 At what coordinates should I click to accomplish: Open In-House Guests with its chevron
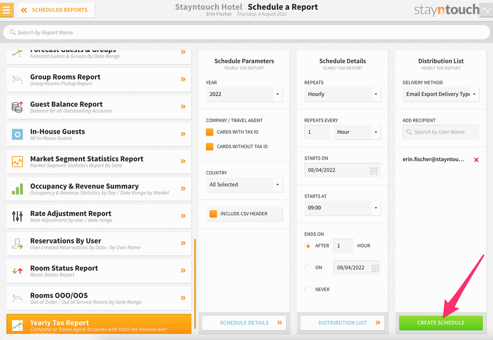pyautogui.click(x=183, y=134)
